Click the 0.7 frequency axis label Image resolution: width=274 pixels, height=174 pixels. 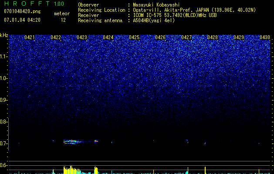click(3, 144)
